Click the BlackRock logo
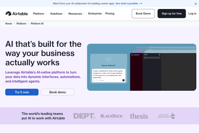This screenshot has height=133, width=199. pyautogui.click(x=111, y=116)
